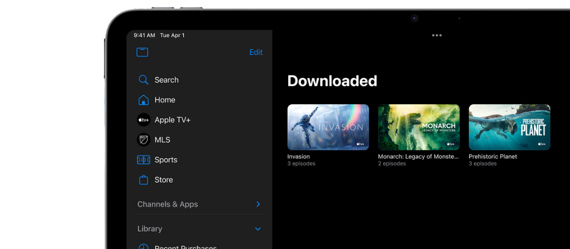The width and height of the screenshot is (570, 249).
Task: Select the Prehistoric Planet title text
Action: pyautogui.click(x=493, y=156)
